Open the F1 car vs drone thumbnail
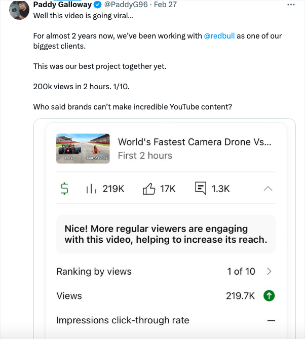The image size is (305, 339). tap(83, 148)
